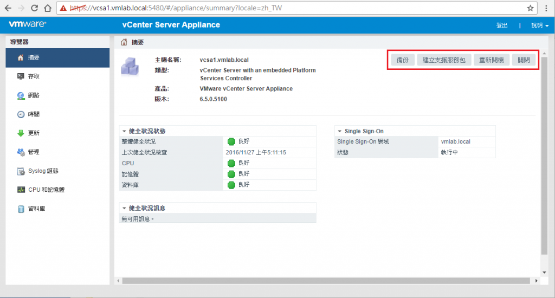
Task: Click the vmlab.local SSO domain value
Action: [x=455, y=141]
